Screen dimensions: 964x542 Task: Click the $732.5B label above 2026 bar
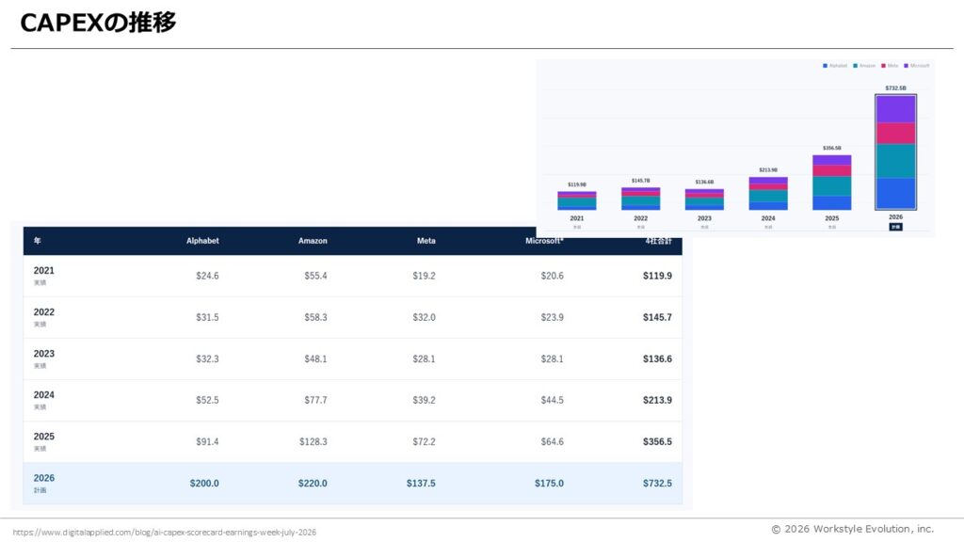[x=896, y=88]
